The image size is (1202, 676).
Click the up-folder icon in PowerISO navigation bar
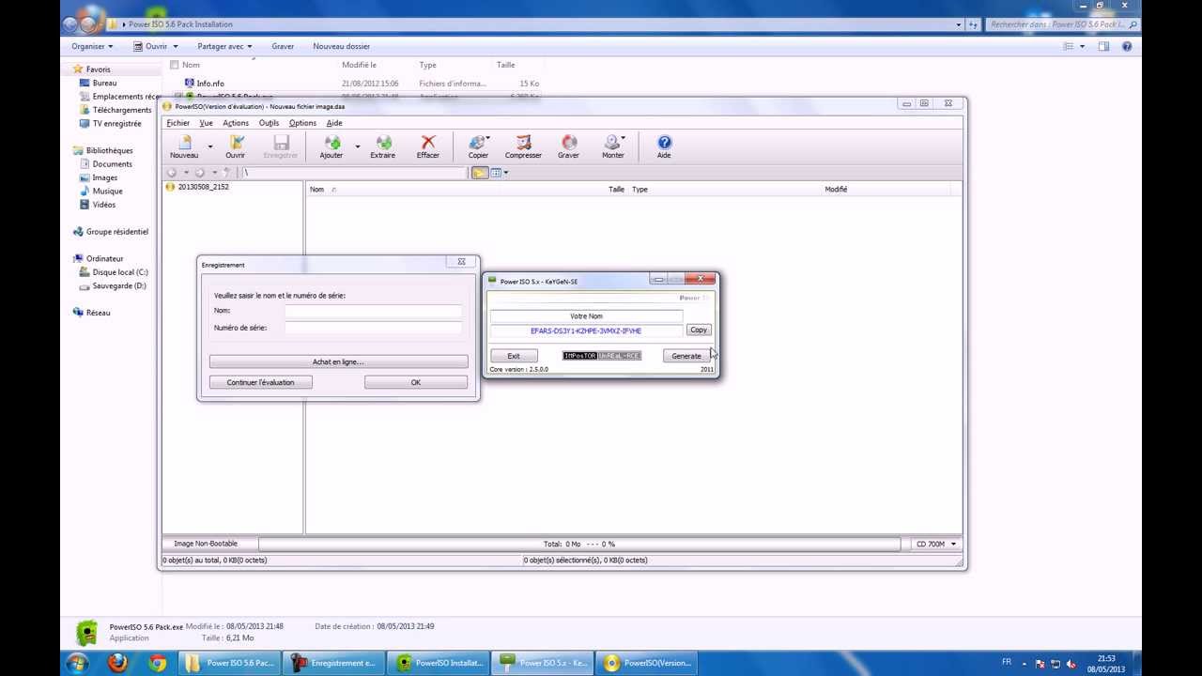click(x=226, y=173)
